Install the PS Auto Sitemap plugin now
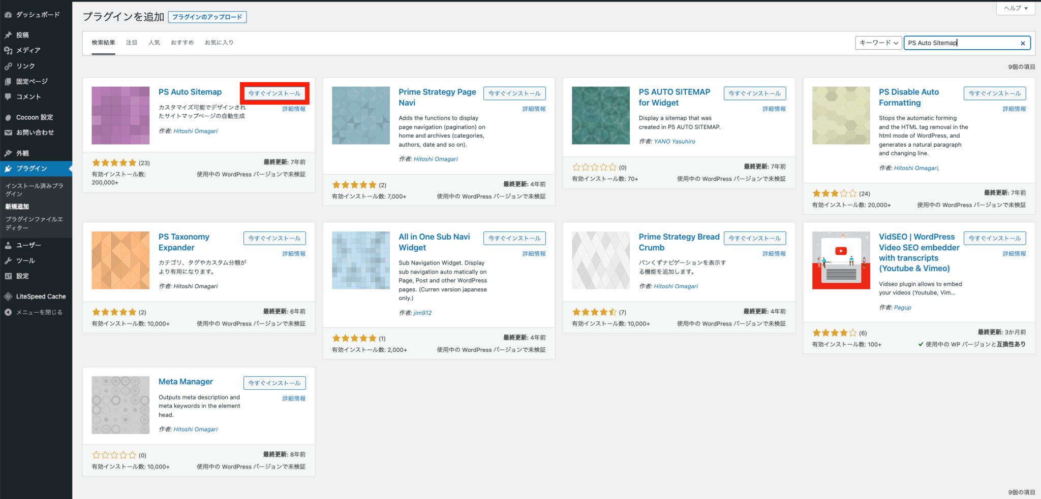Image resolution: width=1041 pixels, height=499 pixels. click(x=274, y=93)
